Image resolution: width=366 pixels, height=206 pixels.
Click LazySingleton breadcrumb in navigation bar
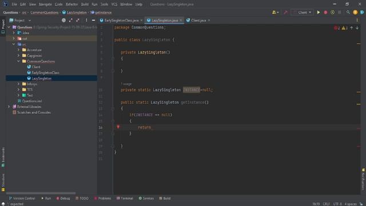click(74, 13)
